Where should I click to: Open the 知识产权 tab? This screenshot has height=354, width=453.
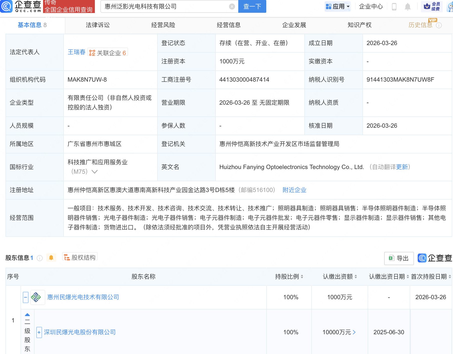pyautogui.click(x=359, y=25)
